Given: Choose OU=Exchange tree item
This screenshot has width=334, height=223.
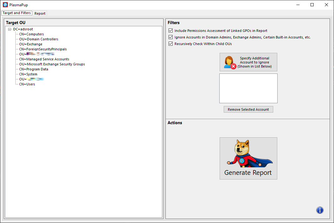Looking at the screenshot, I should tap(31, 44).
